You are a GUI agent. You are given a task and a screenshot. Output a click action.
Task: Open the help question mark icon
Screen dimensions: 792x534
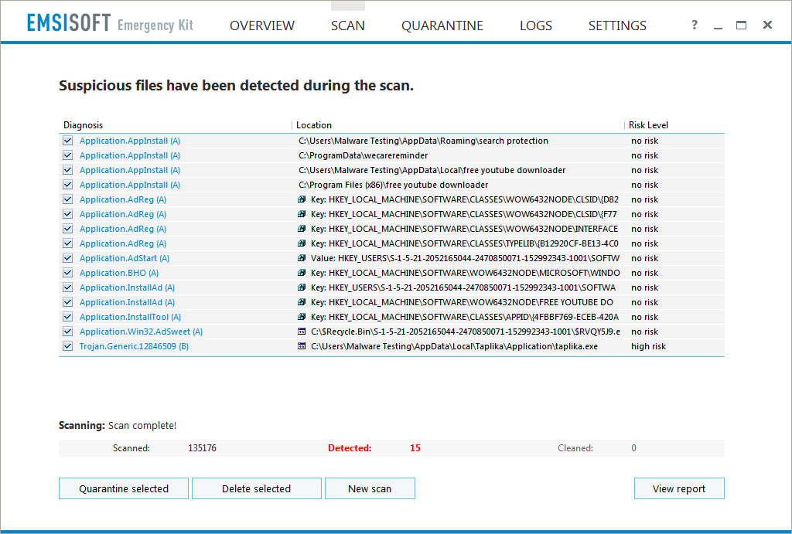(x=695, y=25)
